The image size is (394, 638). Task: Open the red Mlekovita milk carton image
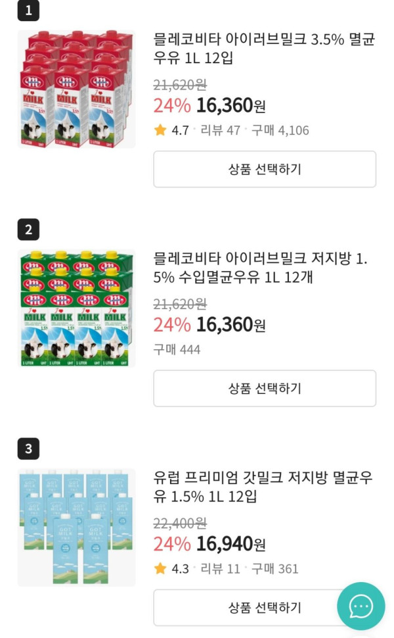pos(76,89)
